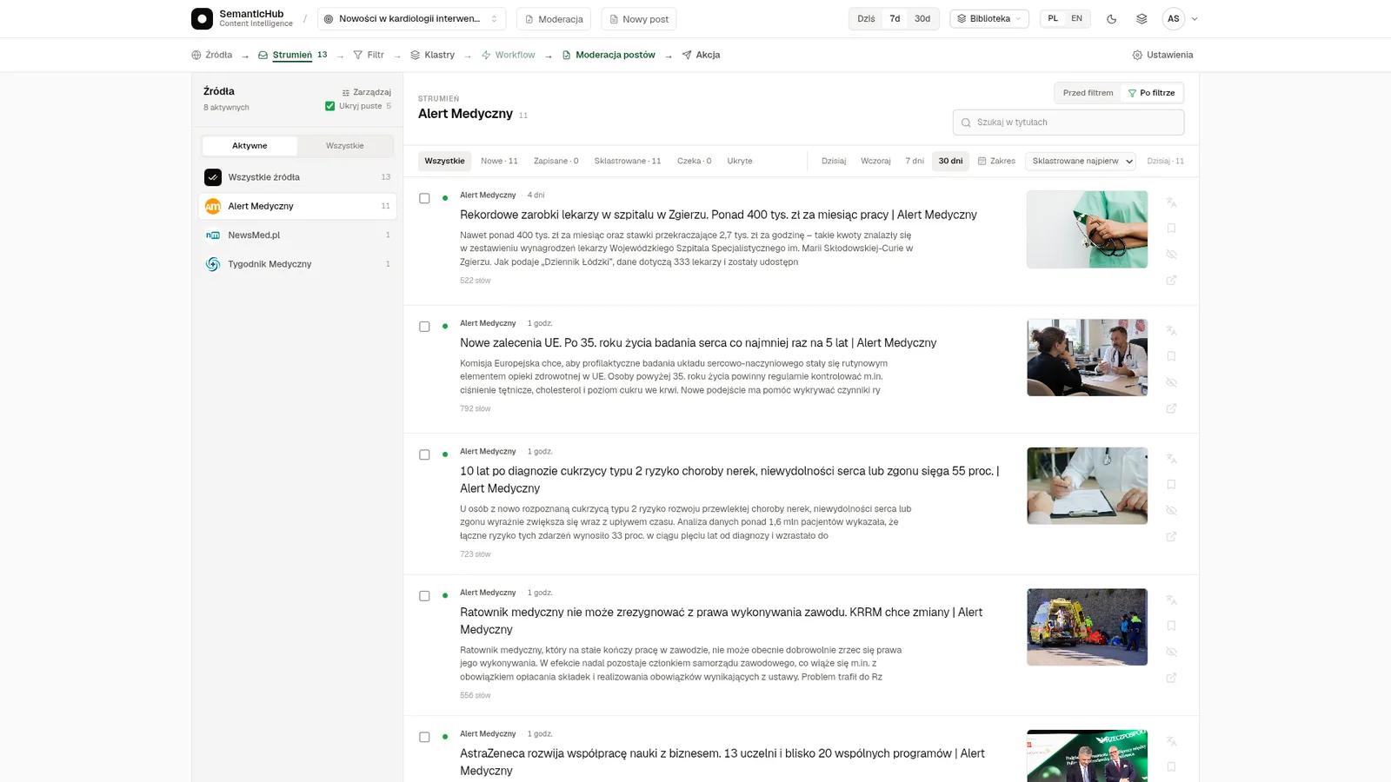
Task: Bookmark the Ratownik medyczny article
Action: pyautogui.click(x=1171, y=626)
